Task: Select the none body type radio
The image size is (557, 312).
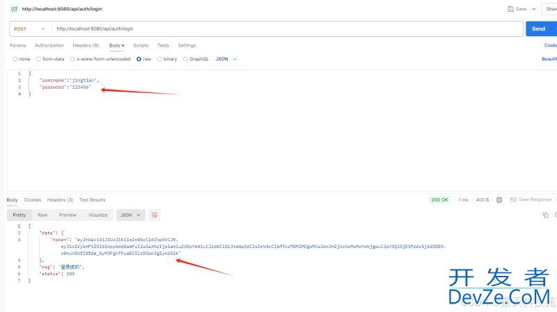Action: [x=15, y=59]
